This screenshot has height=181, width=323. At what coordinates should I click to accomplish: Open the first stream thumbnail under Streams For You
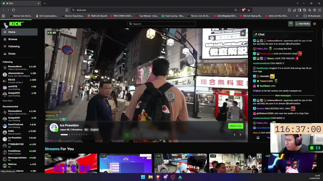click(x=71, y=163)
